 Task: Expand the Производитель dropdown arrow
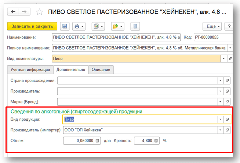[x=220, y=91]
